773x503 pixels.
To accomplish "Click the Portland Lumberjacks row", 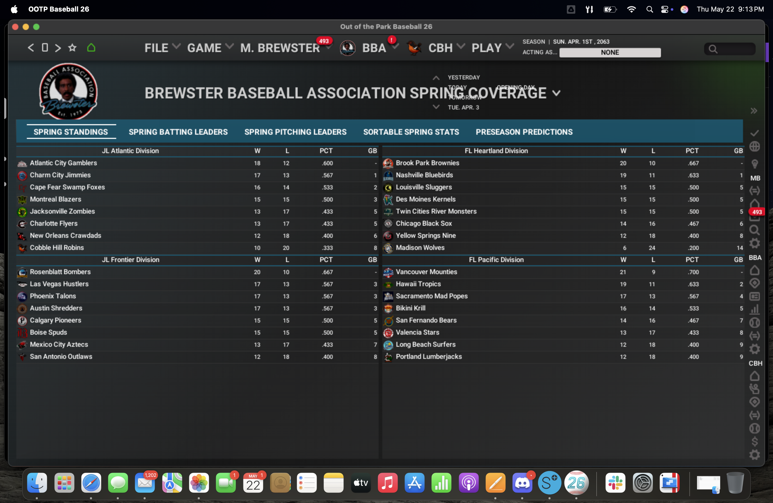I will (x=563, y=357).
